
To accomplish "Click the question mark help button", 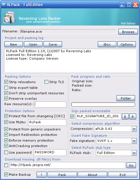I will [x=41, y=175].
